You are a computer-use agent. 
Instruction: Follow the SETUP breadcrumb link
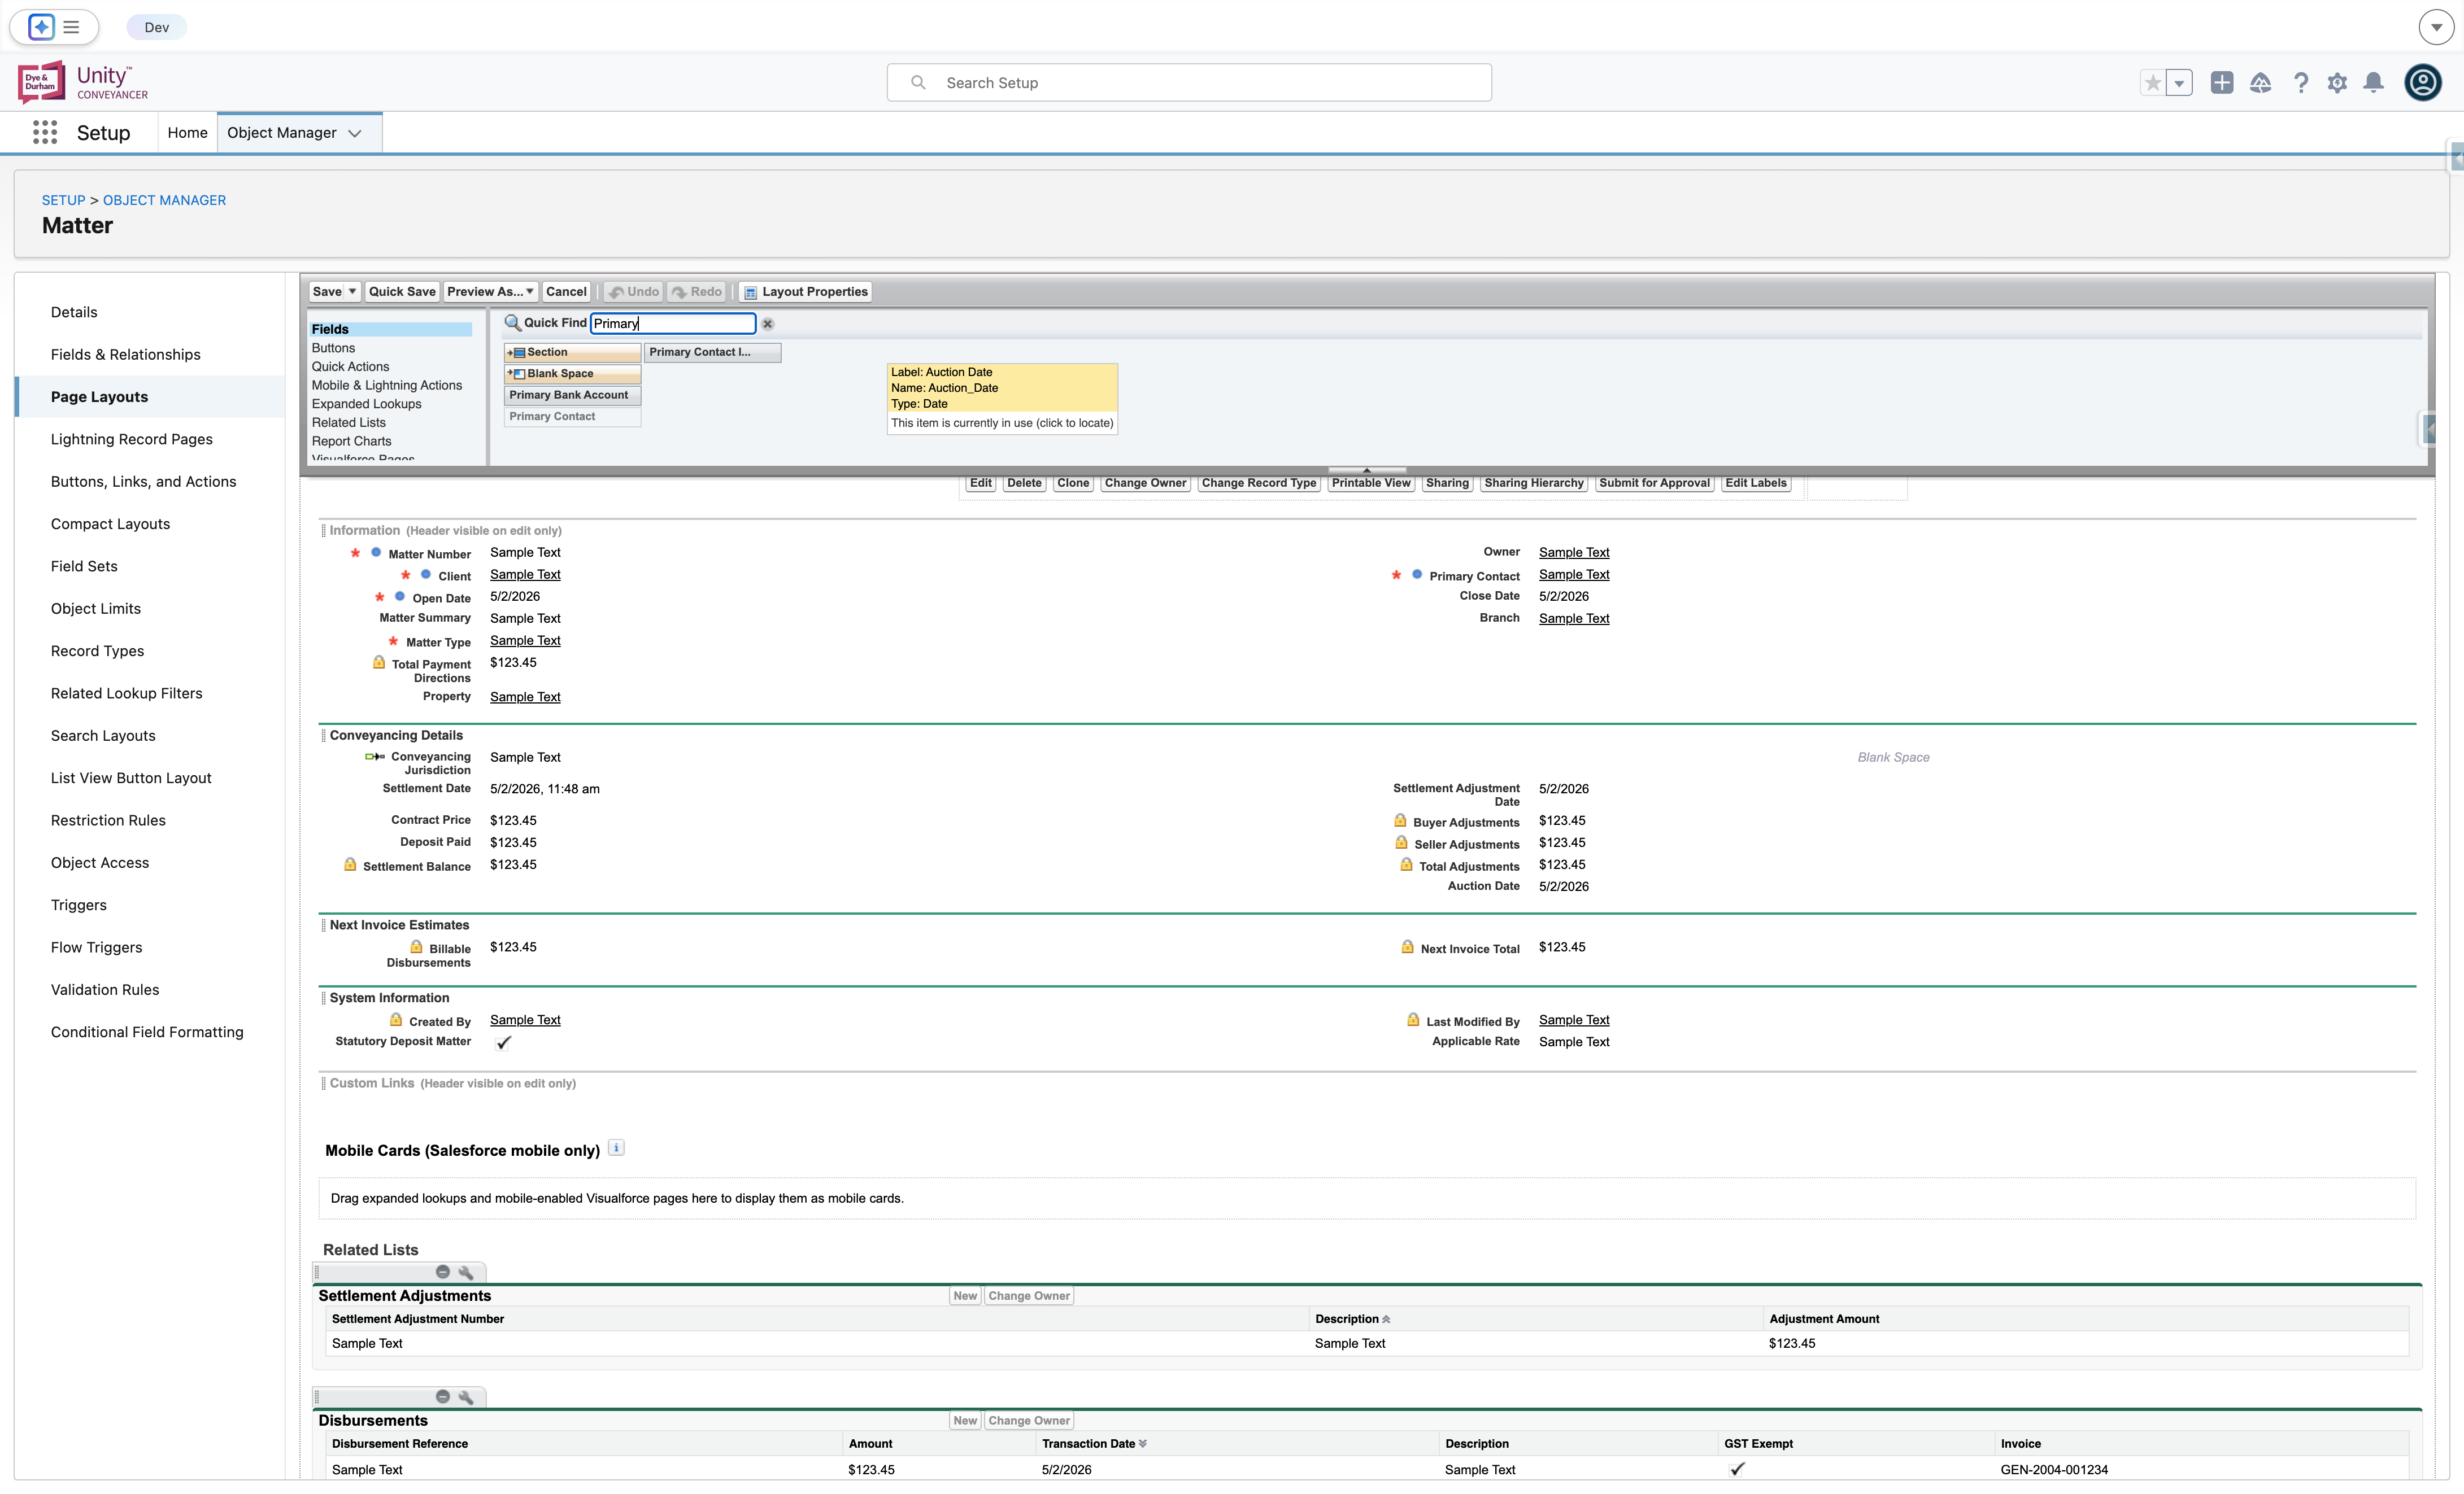[63, 200]
